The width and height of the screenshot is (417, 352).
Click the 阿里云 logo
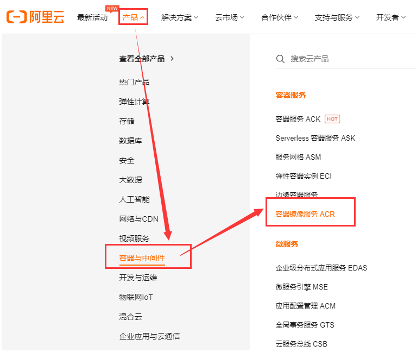(x=35, y=17)
